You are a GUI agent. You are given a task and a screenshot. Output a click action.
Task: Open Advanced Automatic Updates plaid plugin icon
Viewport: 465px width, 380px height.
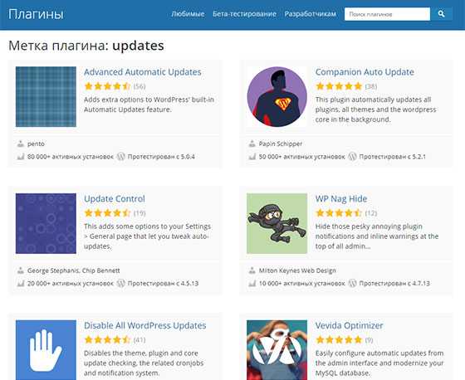(x=46, y=96)
